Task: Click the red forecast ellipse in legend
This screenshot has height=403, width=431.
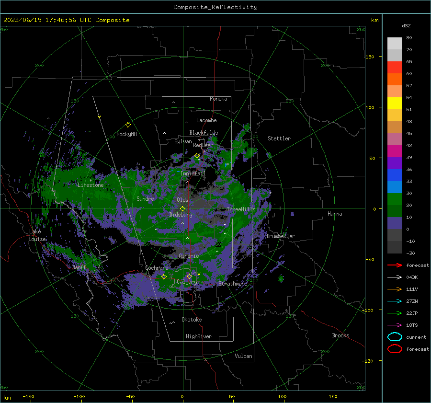Action: [395, 349]
